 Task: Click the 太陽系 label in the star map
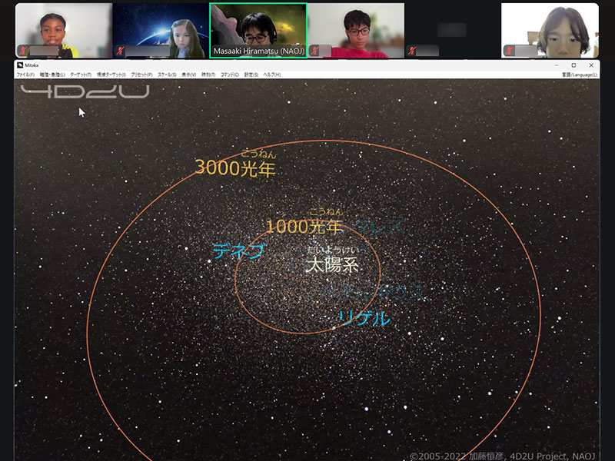tap(332, 266)
